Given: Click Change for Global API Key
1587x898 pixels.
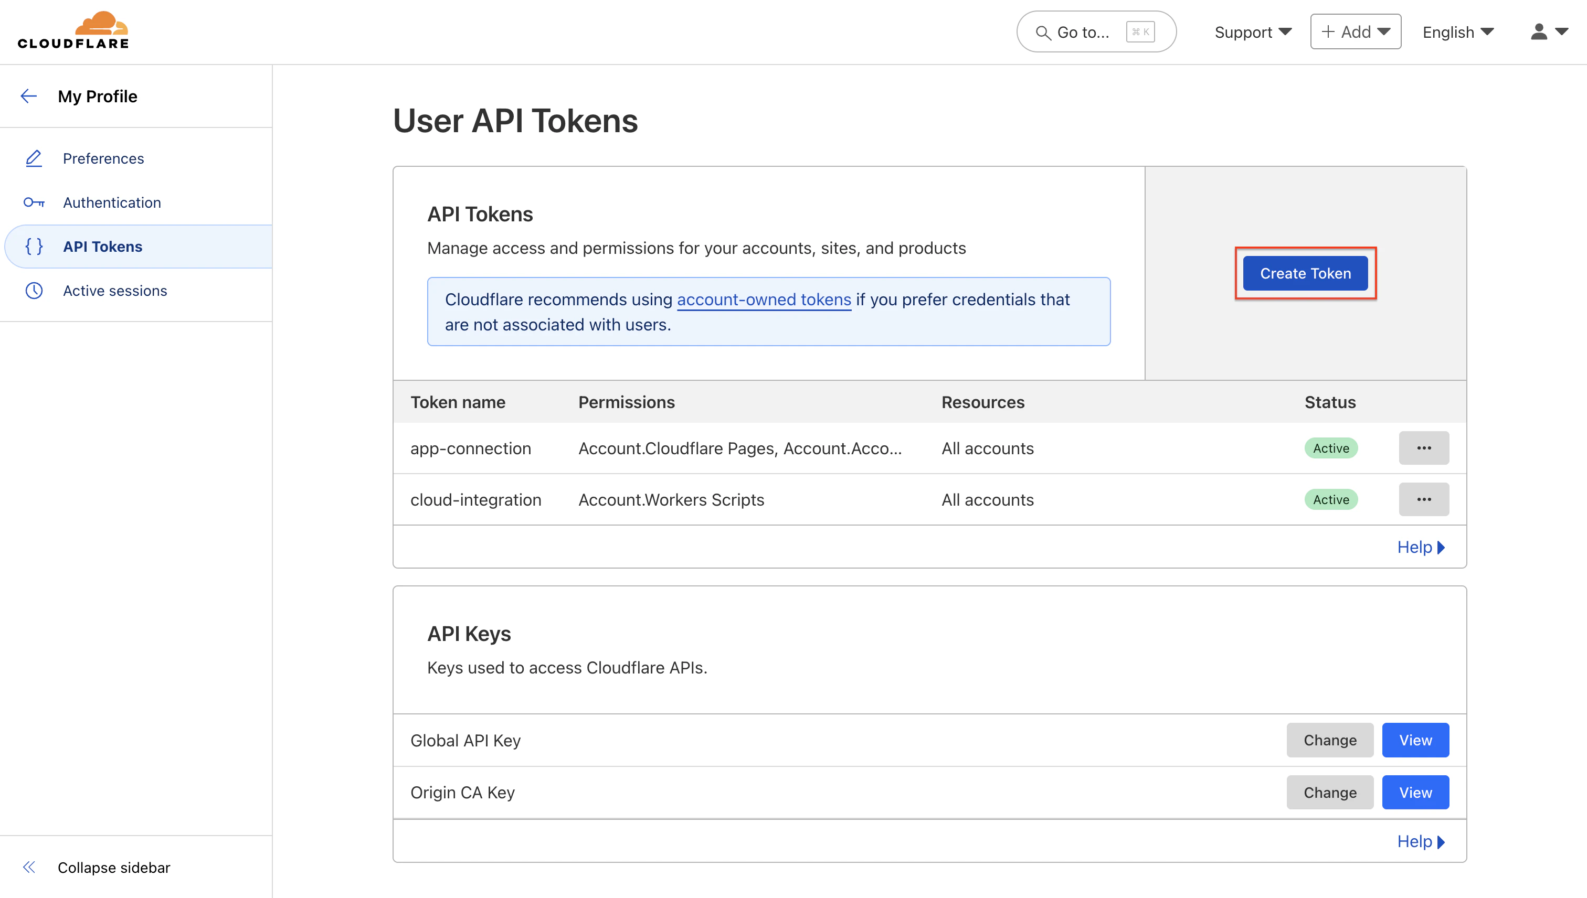Looking at the screenshot, I should [1330, 740].
